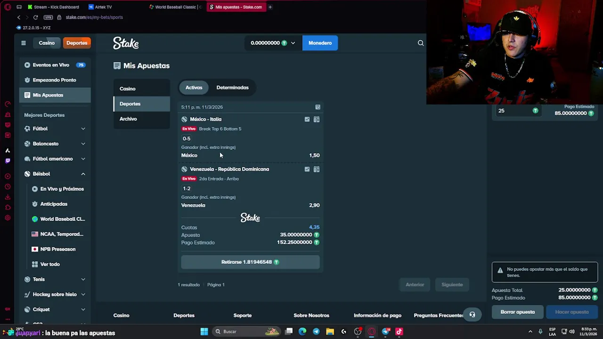
Task: Open a new browser tab with plus
Action: tap(270, 7)
